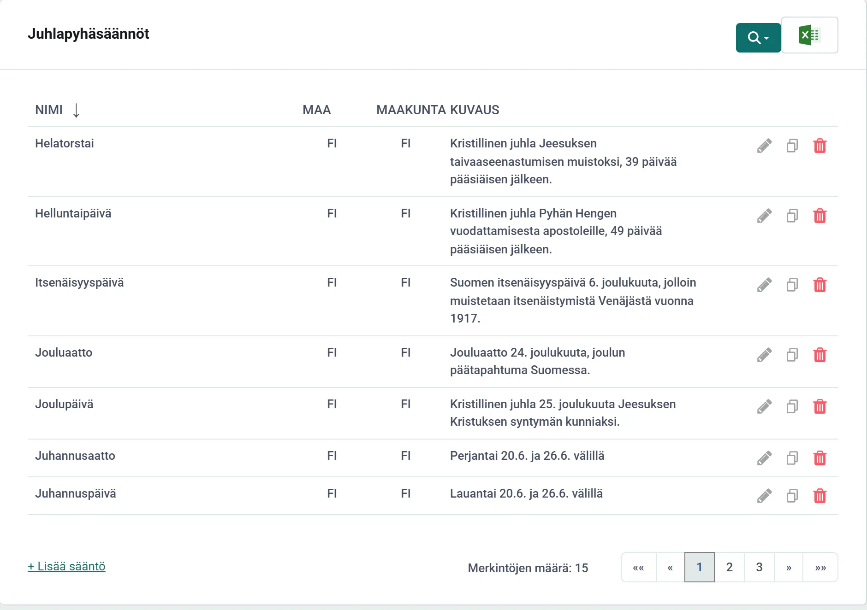Select the 'Itsenäisyyspäivä' name cell
Screen dimensions: 867x610
click(79, 282)
